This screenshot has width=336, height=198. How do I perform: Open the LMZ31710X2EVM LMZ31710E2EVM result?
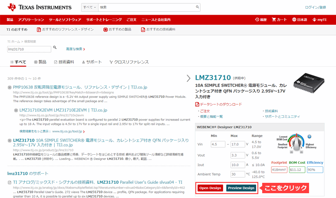[63, 110]
